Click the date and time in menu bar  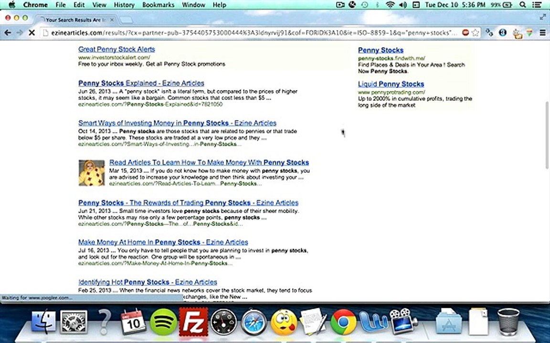click(455, 5)
